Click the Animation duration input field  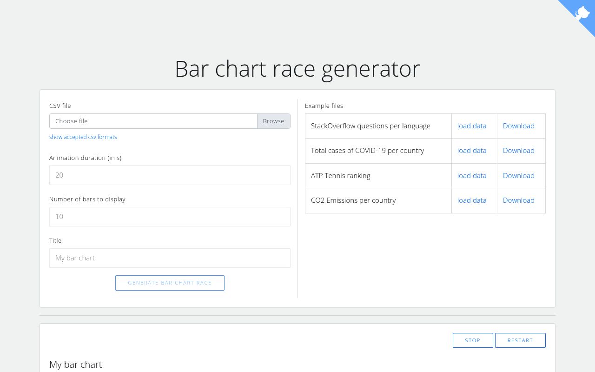pos(170,175)
